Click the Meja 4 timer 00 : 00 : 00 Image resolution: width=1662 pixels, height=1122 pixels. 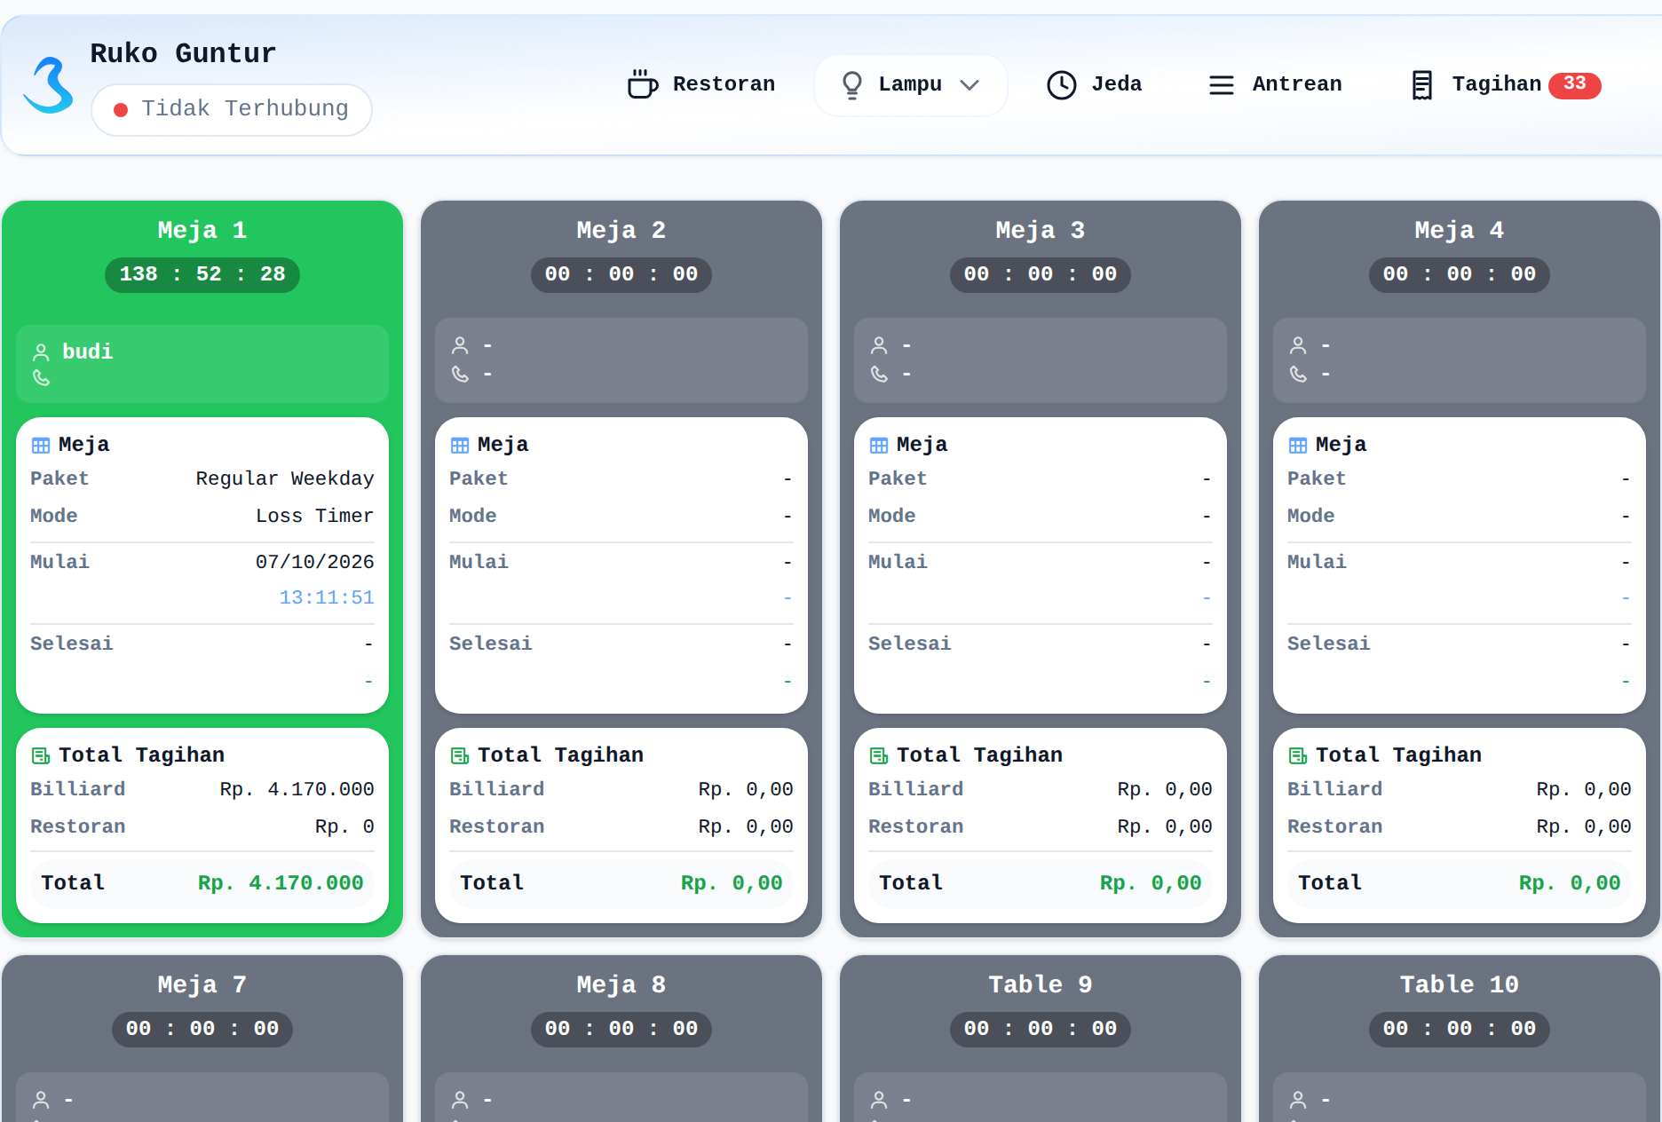click(1460, 274)
